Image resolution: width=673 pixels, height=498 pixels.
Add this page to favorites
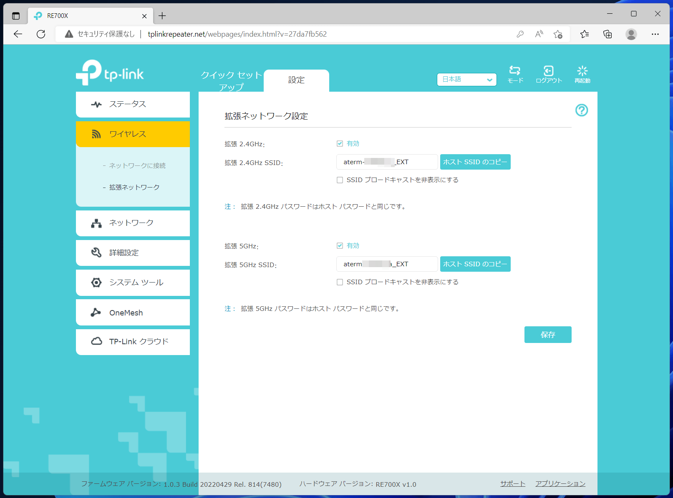[x=558, y=34]
